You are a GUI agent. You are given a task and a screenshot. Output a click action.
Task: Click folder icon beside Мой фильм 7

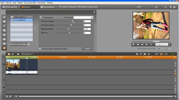[18, 54]
